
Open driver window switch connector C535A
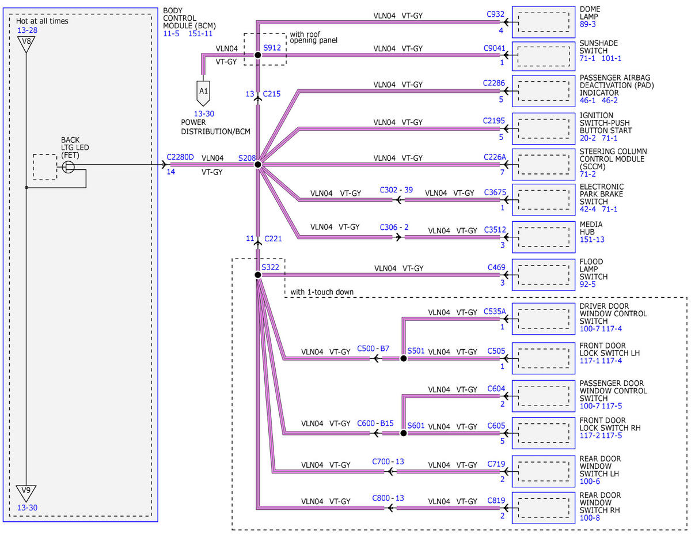[495, 312]
